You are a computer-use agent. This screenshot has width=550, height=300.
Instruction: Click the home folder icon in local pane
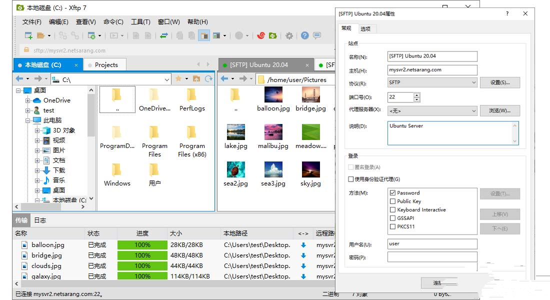point(196,79)
